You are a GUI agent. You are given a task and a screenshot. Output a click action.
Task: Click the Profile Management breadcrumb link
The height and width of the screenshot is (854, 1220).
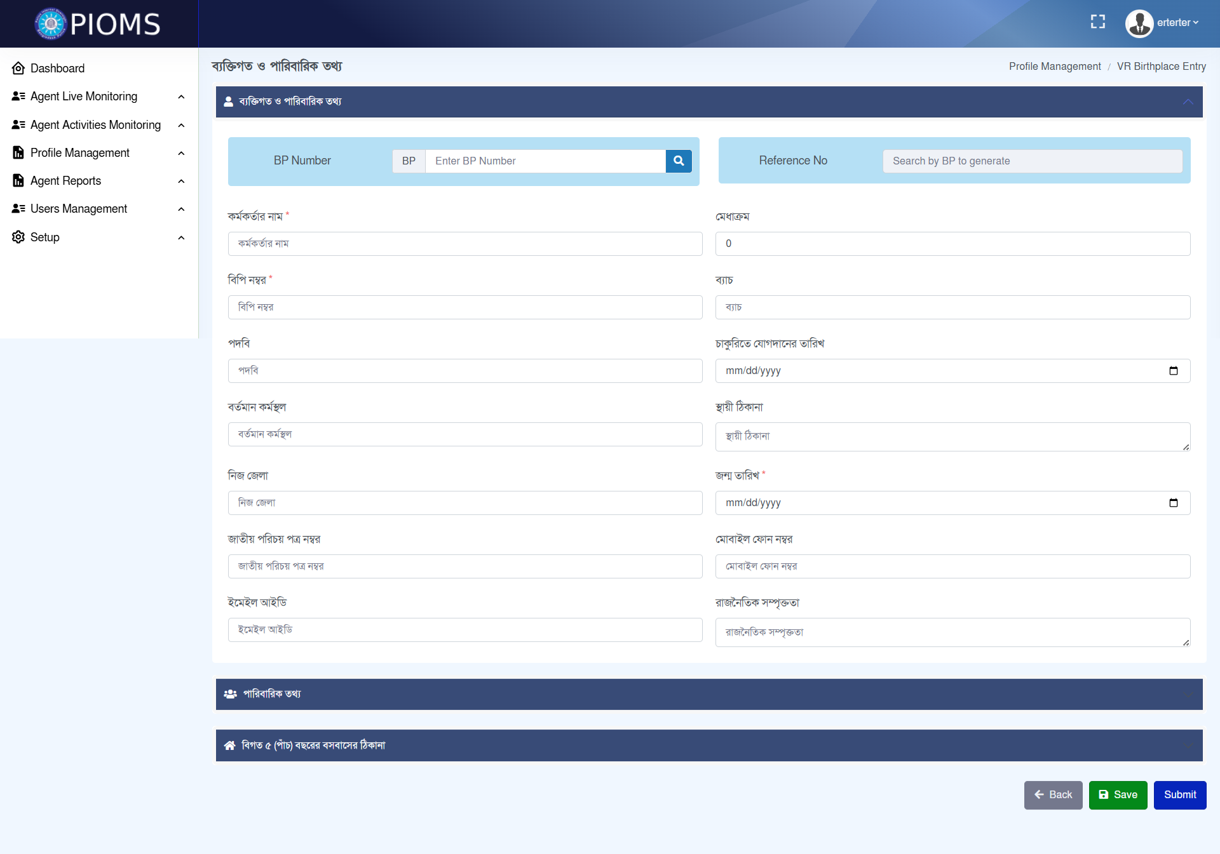click(1054, 67)
